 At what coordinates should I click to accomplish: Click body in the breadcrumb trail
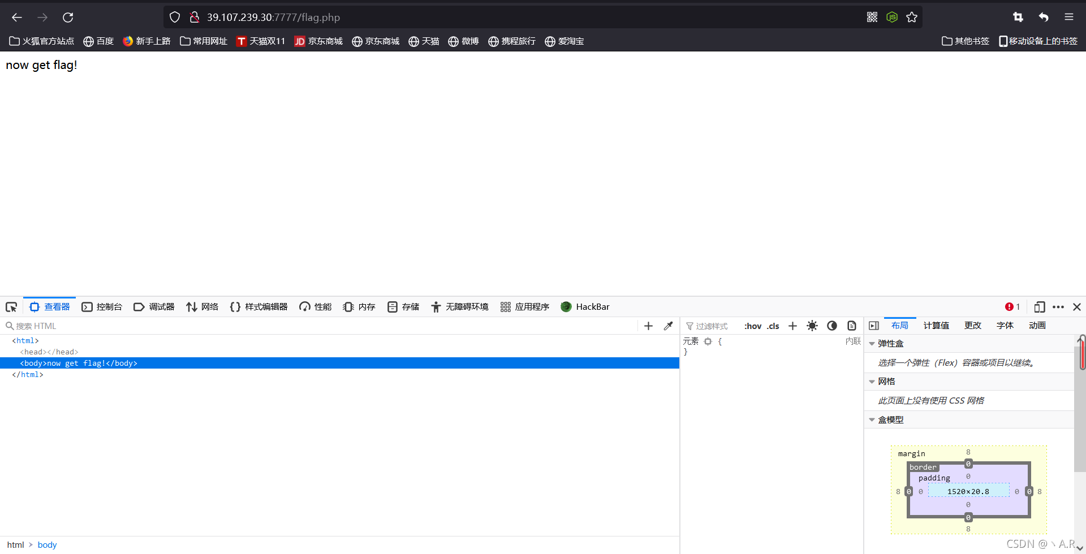47,545
